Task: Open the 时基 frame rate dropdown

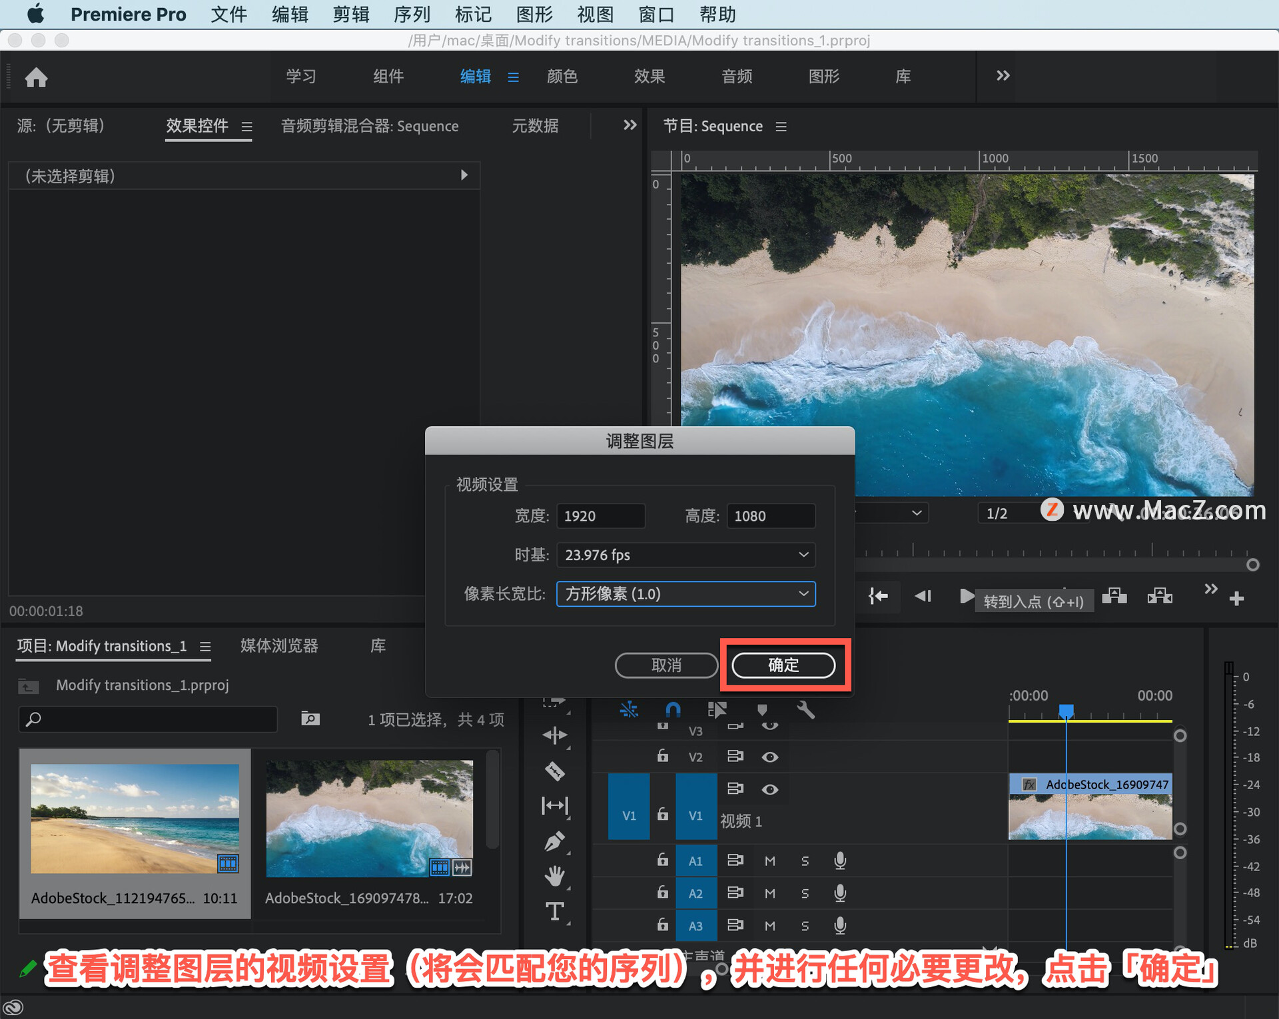Action: point(685,555)
